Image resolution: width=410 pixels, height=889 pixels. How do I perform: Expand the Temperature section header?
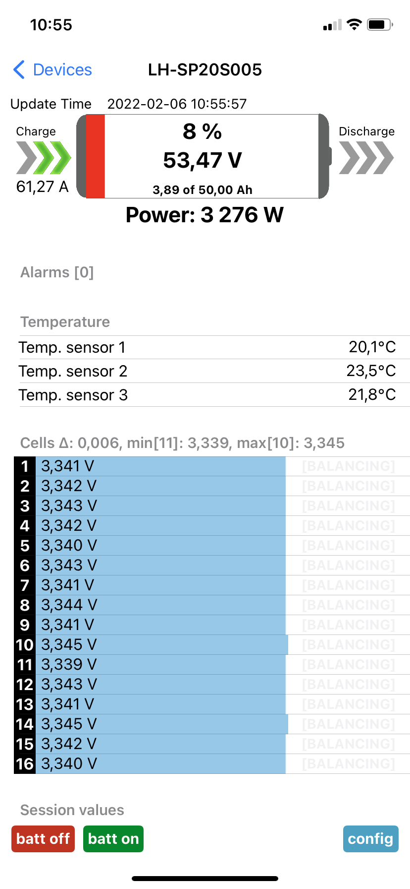pos(65,322)
